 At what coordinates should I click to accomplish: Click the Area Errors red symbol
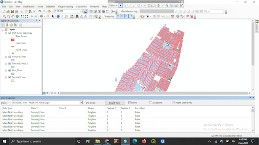pos(13,40)
